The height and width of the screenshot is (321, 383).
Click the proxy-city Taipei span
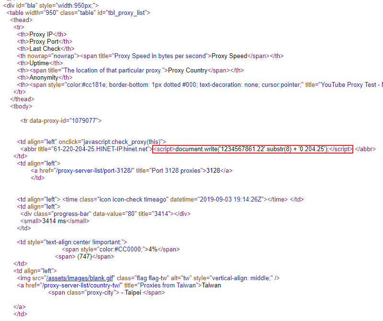[106, 293]
